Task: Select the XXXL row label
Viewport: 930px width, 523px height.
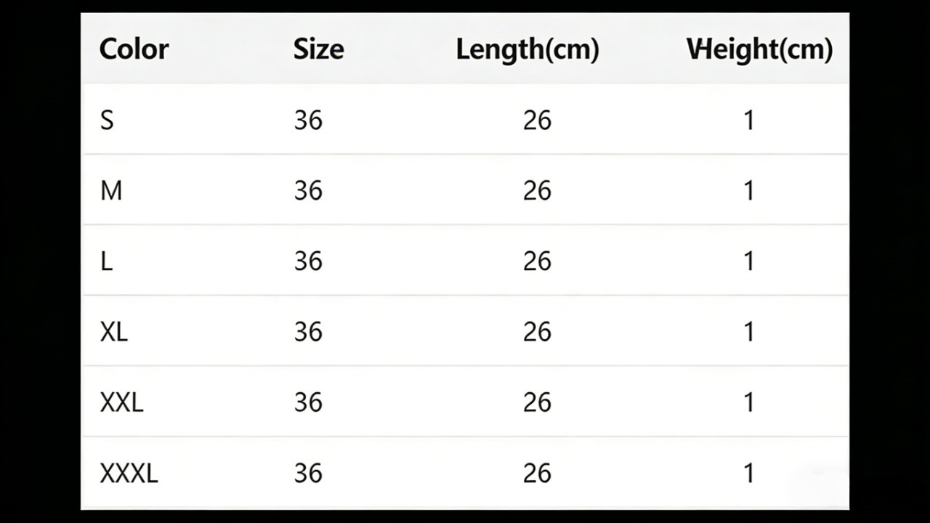Action: coord(129,474)
